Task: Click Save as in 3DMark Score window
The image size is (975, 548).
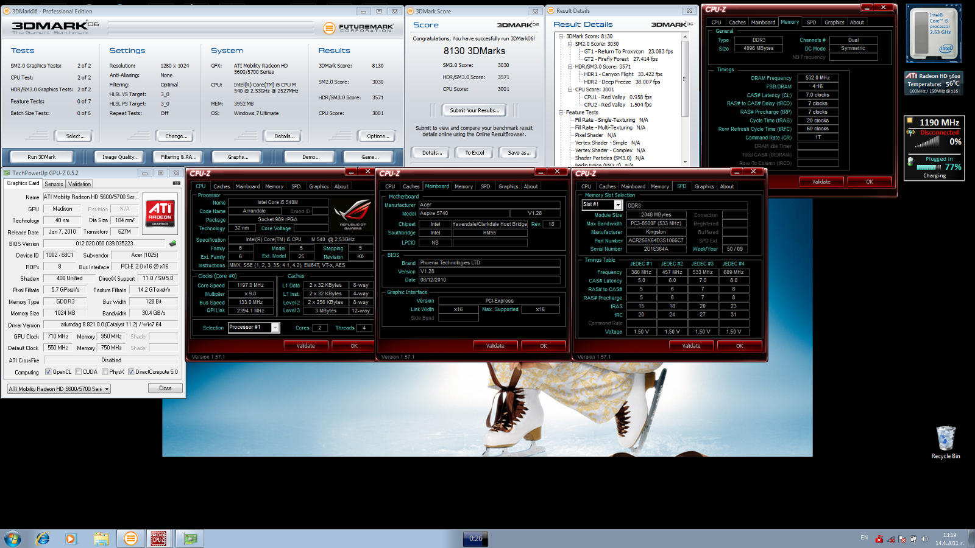Action: [x=519, y=153]
